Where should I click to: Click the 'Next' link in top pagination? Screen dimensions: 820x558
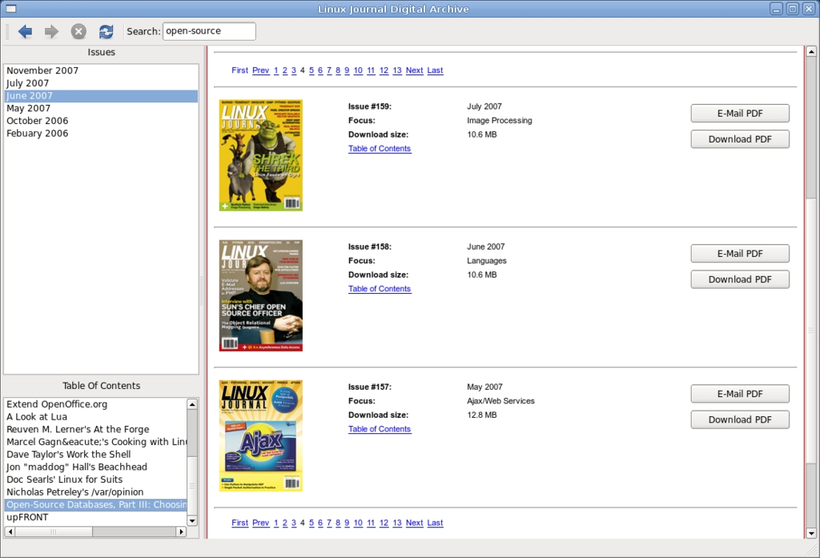[414, 70]
